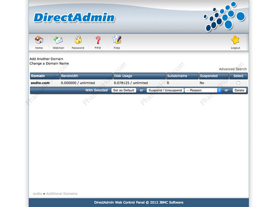Click Change a Domain Name link
The image size is (275, 207).
(49, 64)
